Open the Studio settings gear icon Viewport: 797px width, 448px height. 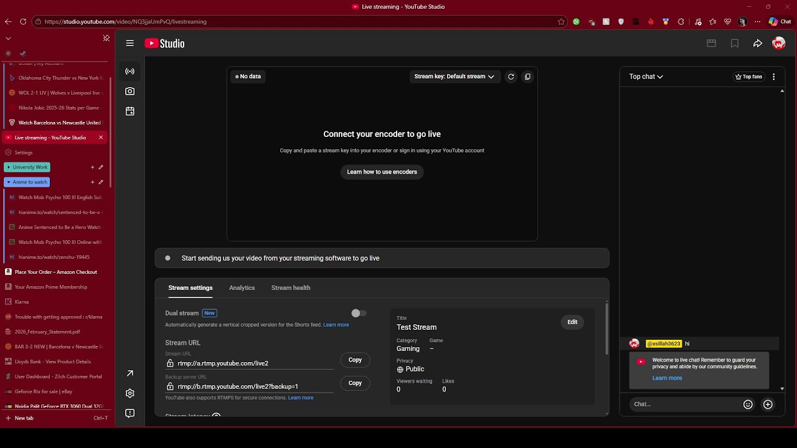(130, 393)
